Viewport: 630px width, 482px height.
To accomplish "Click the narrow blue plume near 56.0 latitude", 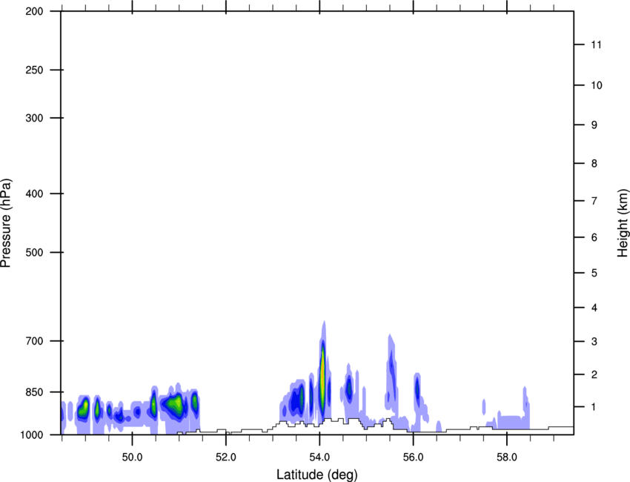I will point(417,389).
